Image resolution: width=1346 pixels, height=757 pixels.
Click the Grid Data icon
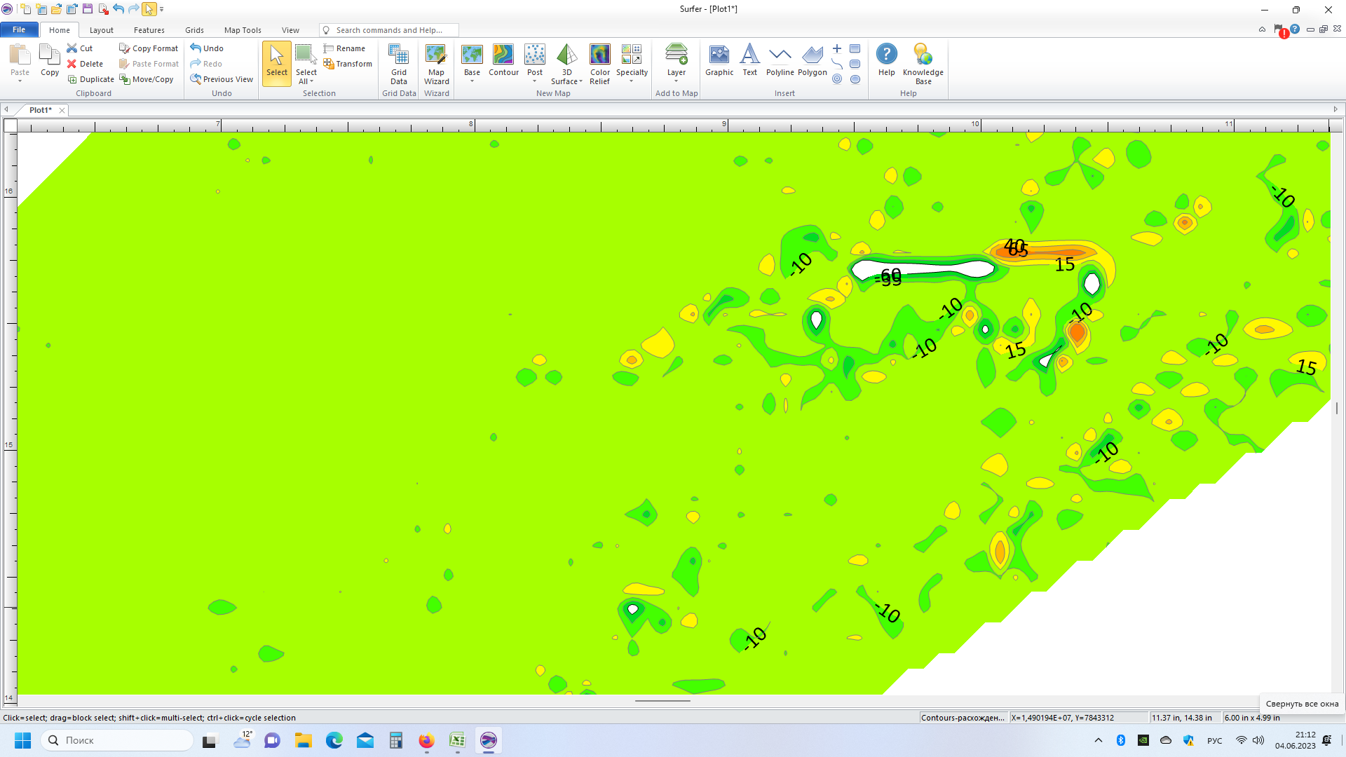pos(399,64)
